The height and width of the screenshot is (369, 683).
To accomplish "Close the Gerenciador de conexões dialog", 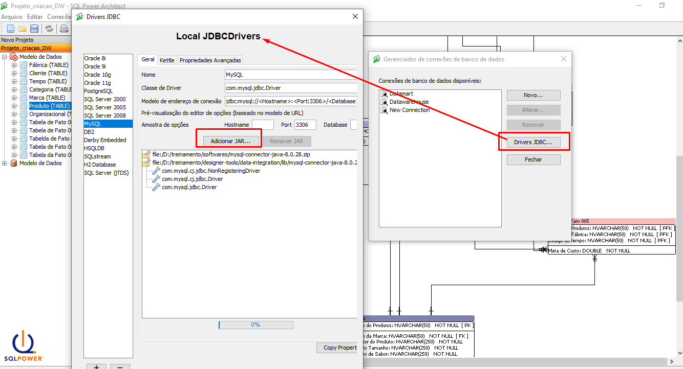I will (564, 59).
